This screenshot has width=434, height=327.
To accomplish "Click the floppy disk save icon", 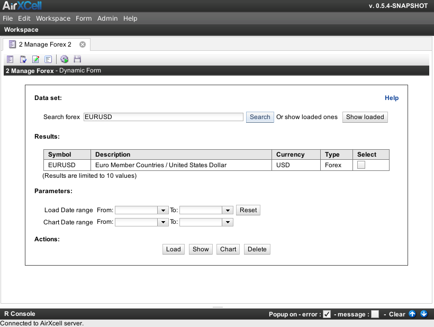I will click(x=77, y=59).
